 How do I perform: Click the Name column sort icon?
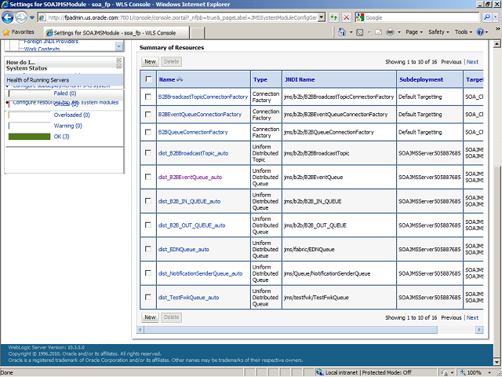(x=180, y=79)
